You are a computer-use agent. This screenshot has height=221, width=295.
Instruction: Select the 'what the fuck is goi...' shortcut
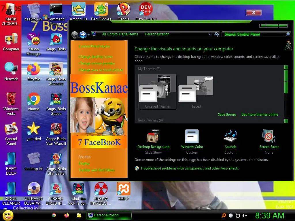click(78, 194)
